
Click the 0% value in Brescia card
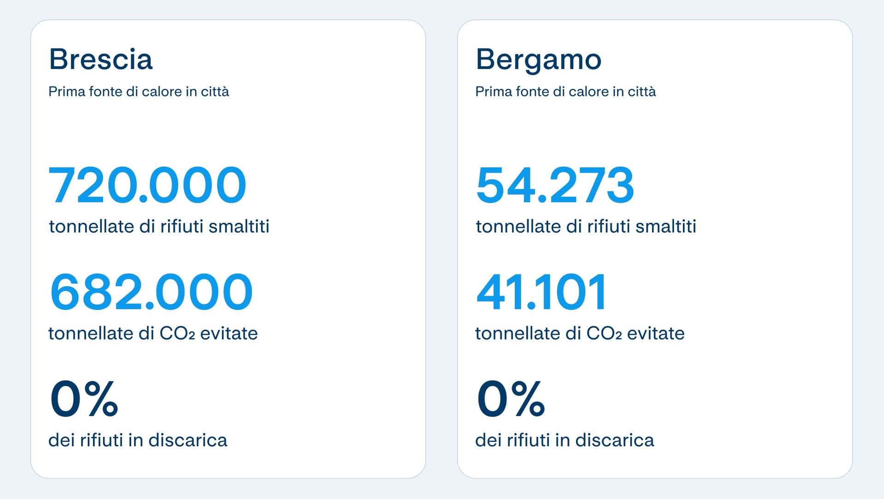click(x=84, y=398)
